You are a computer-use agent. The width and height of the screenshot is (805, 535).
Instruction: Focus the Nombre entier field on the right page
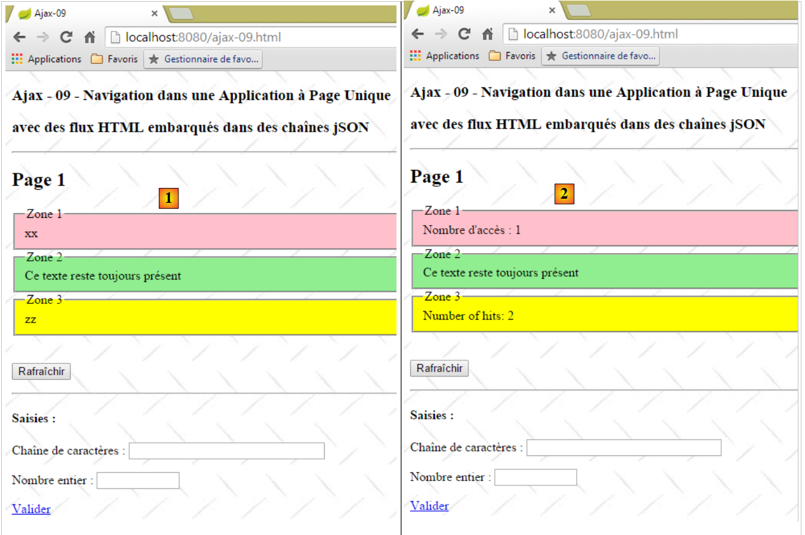click(535, 477)
